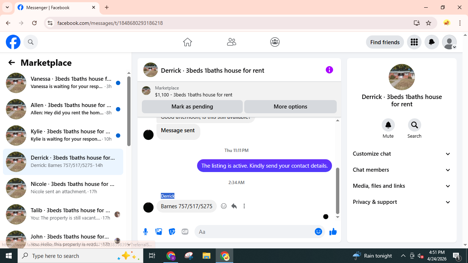Screen dimensions: 468x263
Task: Click the chat messages scrollbar
Action: pos(337,191)
